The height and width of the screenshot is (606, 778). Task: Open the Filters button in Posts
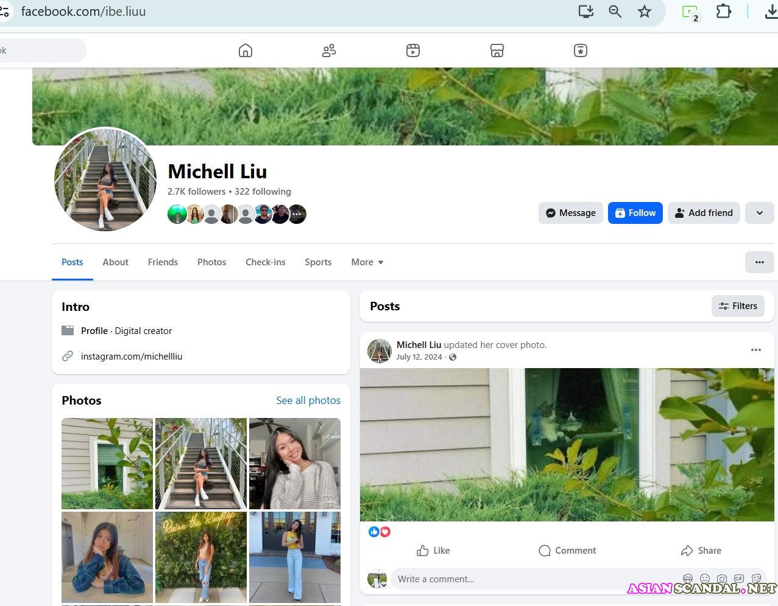[738, 306]
